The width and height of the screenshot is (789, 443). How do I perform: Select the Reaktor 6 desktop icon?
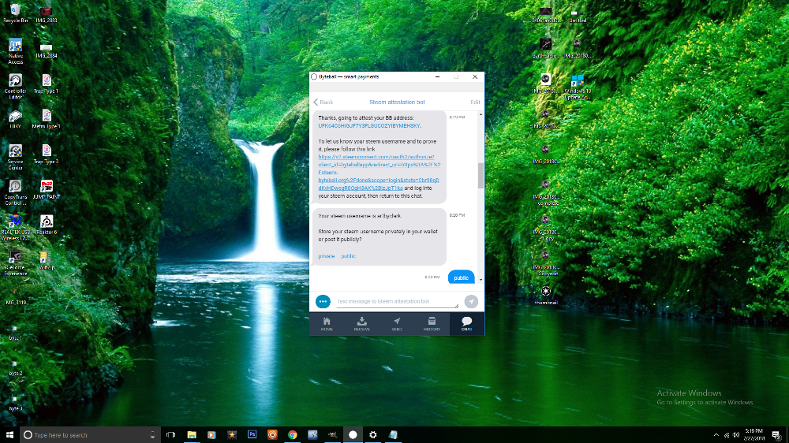47,225
